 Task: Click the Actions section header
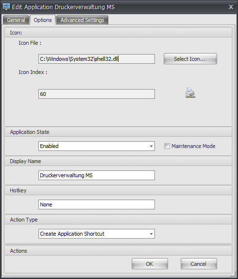118,251
